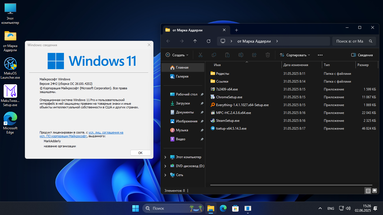Close the от Марка Аддерли tab
The height and width of the screenshot is (215, 383).
coord(224,30)
